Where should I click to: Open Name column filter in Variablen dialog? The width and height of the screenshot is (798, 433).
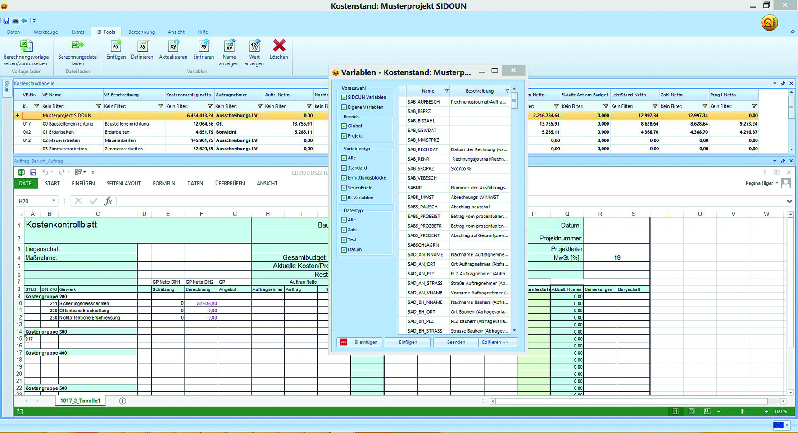tap(446, 91)
